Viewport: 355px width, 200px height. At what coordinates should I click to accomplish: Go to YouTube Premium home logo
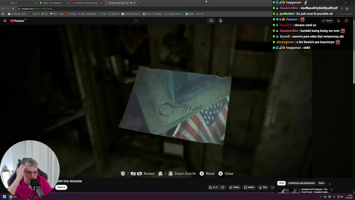pos(18,21)
